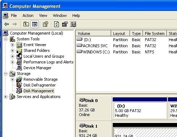177x137 pixels.
Task: Click the Disk Defragmenter icon
Action: 19,85
